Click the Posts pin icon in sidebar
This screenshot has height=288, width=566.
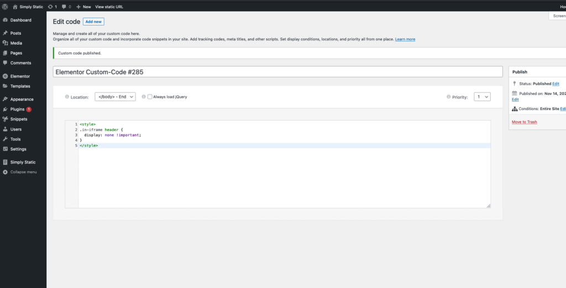(x=5, y=33)
